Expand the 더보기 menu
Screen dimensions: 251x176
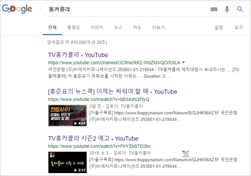pyautogui.click(x=158, y=28)
